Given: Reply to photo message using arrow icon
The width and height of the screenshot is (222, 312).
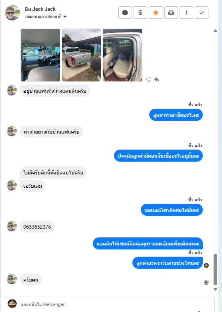Looking at the screenshot, I should 157,79.
